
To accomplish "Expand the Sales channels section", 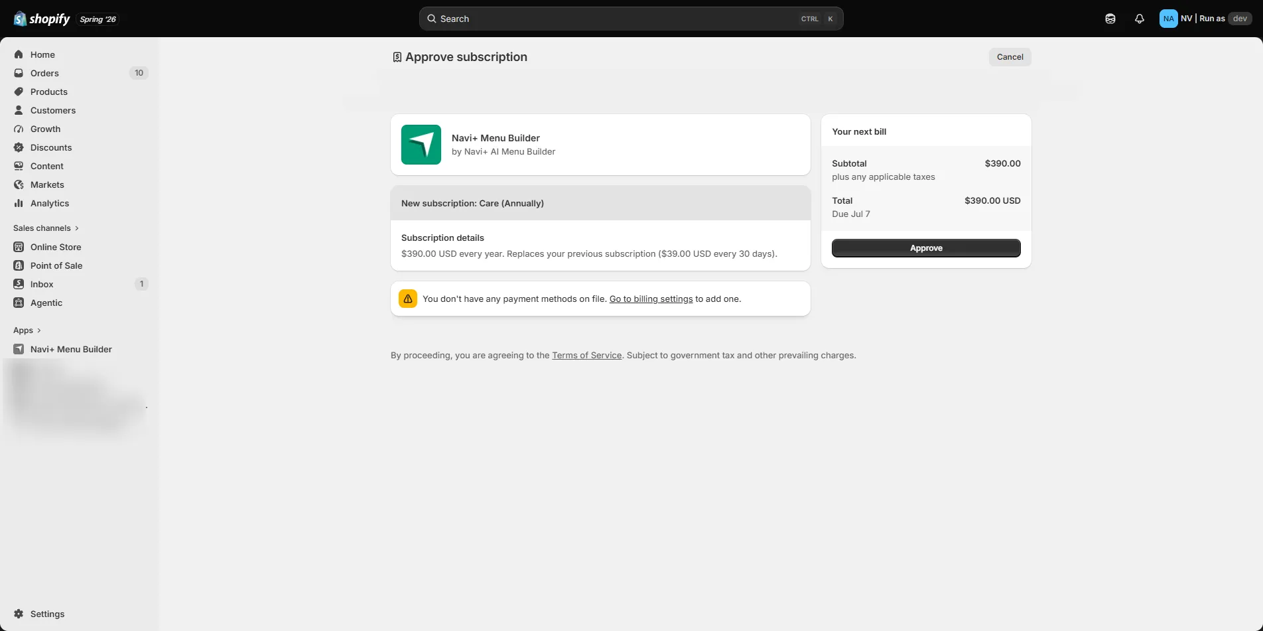I will [x=46, y=228].
